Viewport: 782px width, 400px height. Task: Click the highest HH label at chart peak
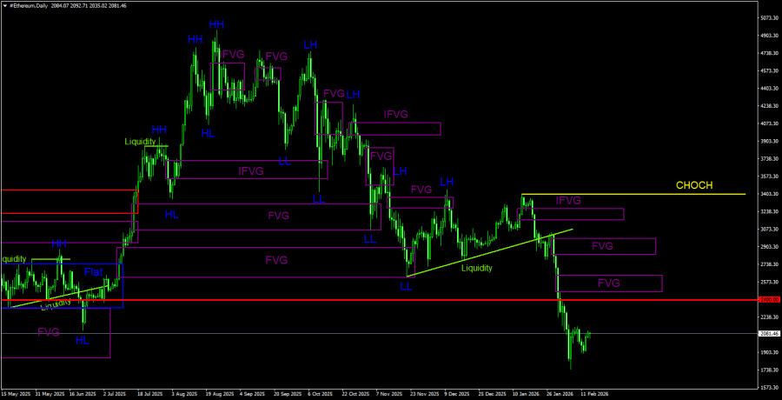(214, 26)
